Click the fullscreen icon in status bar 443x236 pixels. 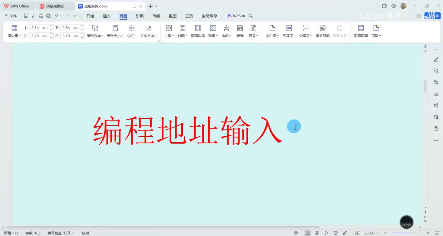coord(437,233)
